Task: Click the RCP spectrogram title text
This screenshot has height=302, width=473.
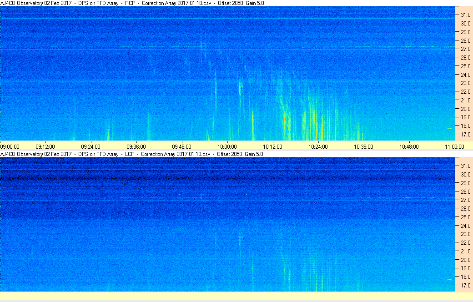Action: click(x=132, y=3)
